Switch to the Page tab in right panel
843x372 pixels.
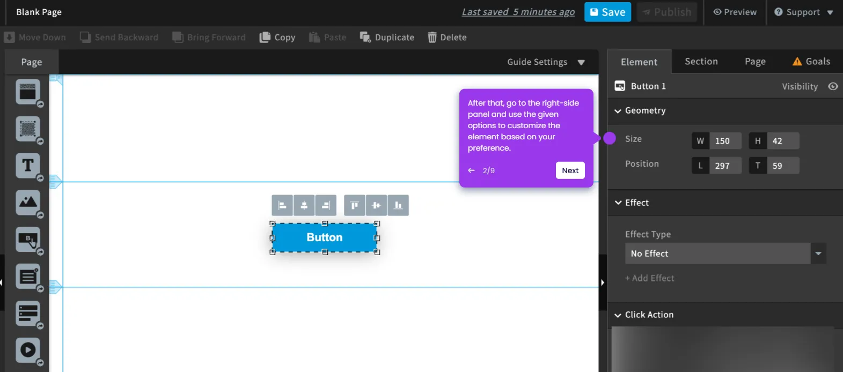[x=755, y=62]
